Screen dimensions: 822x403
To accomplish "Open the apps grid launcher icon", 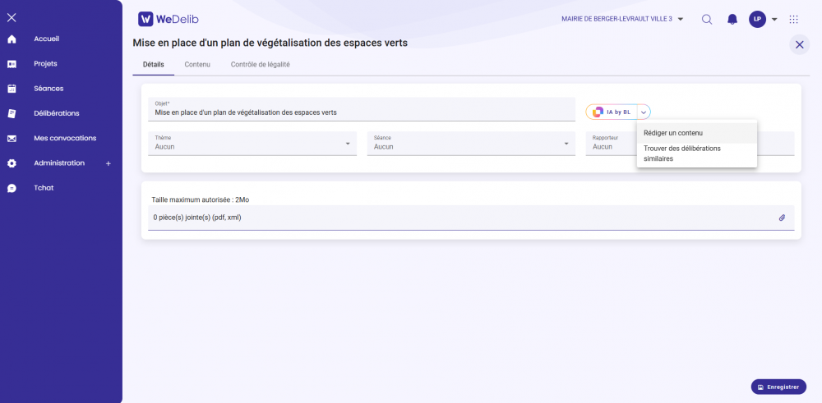I will point(793,20).
